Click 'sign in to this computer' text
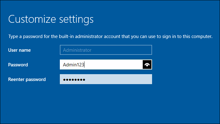220x124 pixels. 187,36
